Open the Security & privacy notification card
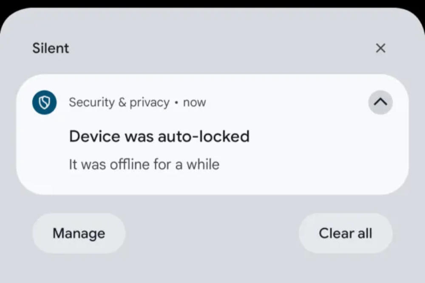This screenshot has width=425, height=283. (212, 134)
